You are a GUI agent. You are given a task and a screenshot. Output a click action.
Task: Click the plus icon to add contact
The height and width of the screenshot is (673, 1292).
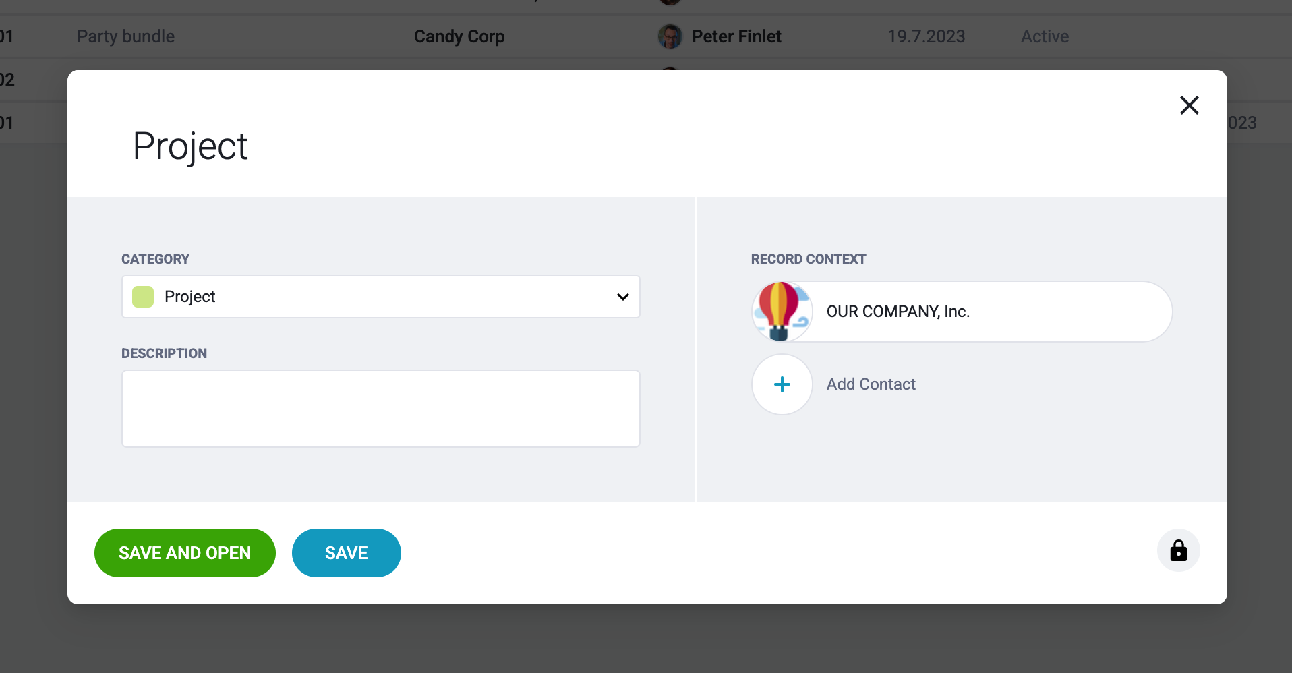[x=782, y=384]
